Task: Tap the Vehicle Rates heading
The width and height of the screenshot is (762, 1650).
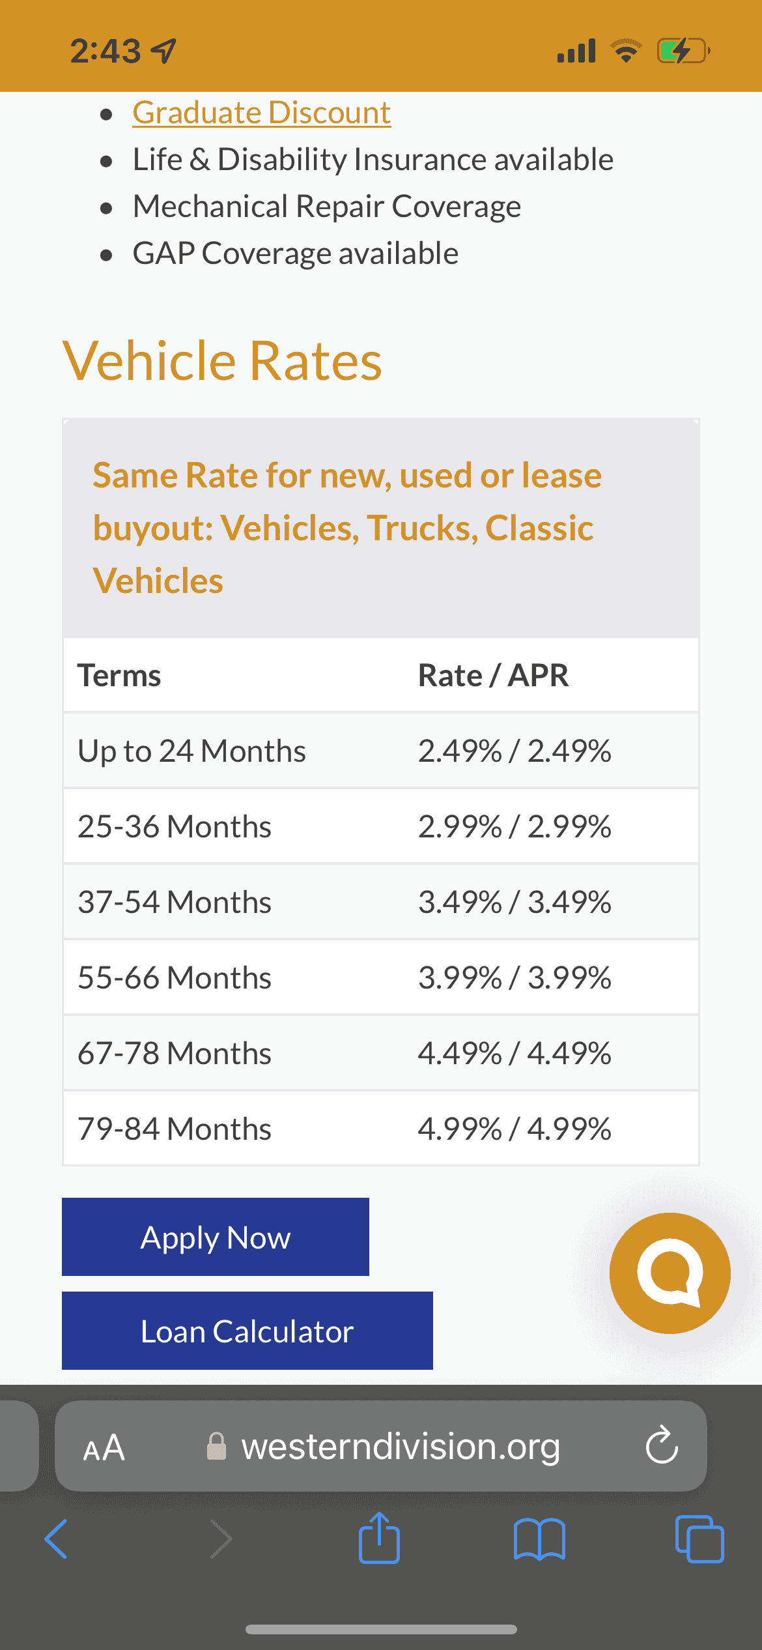Action: click(223, 360)
